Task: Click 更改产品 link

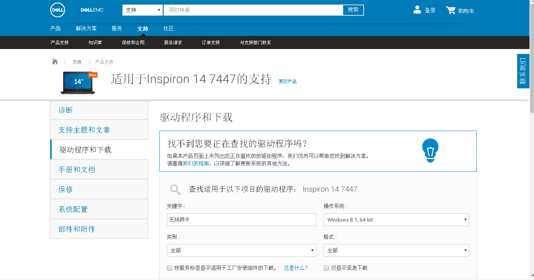Action: 287,81
